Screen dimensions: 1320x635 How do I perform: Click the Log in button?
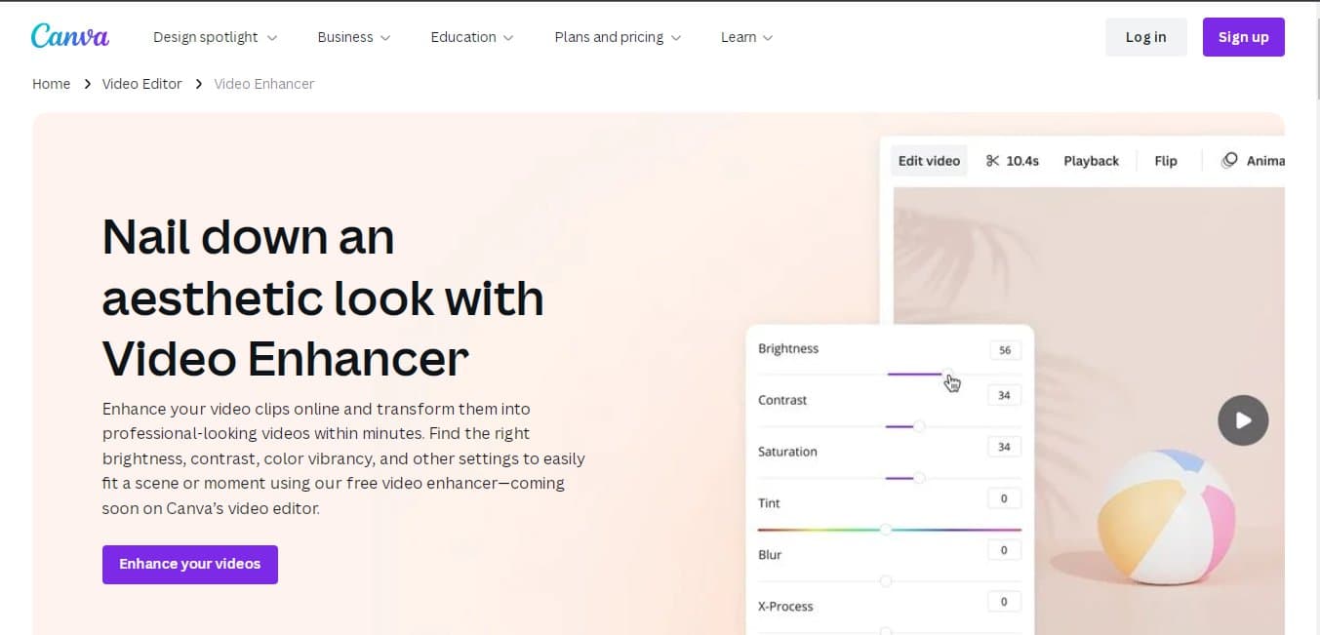pos(1145,37)
